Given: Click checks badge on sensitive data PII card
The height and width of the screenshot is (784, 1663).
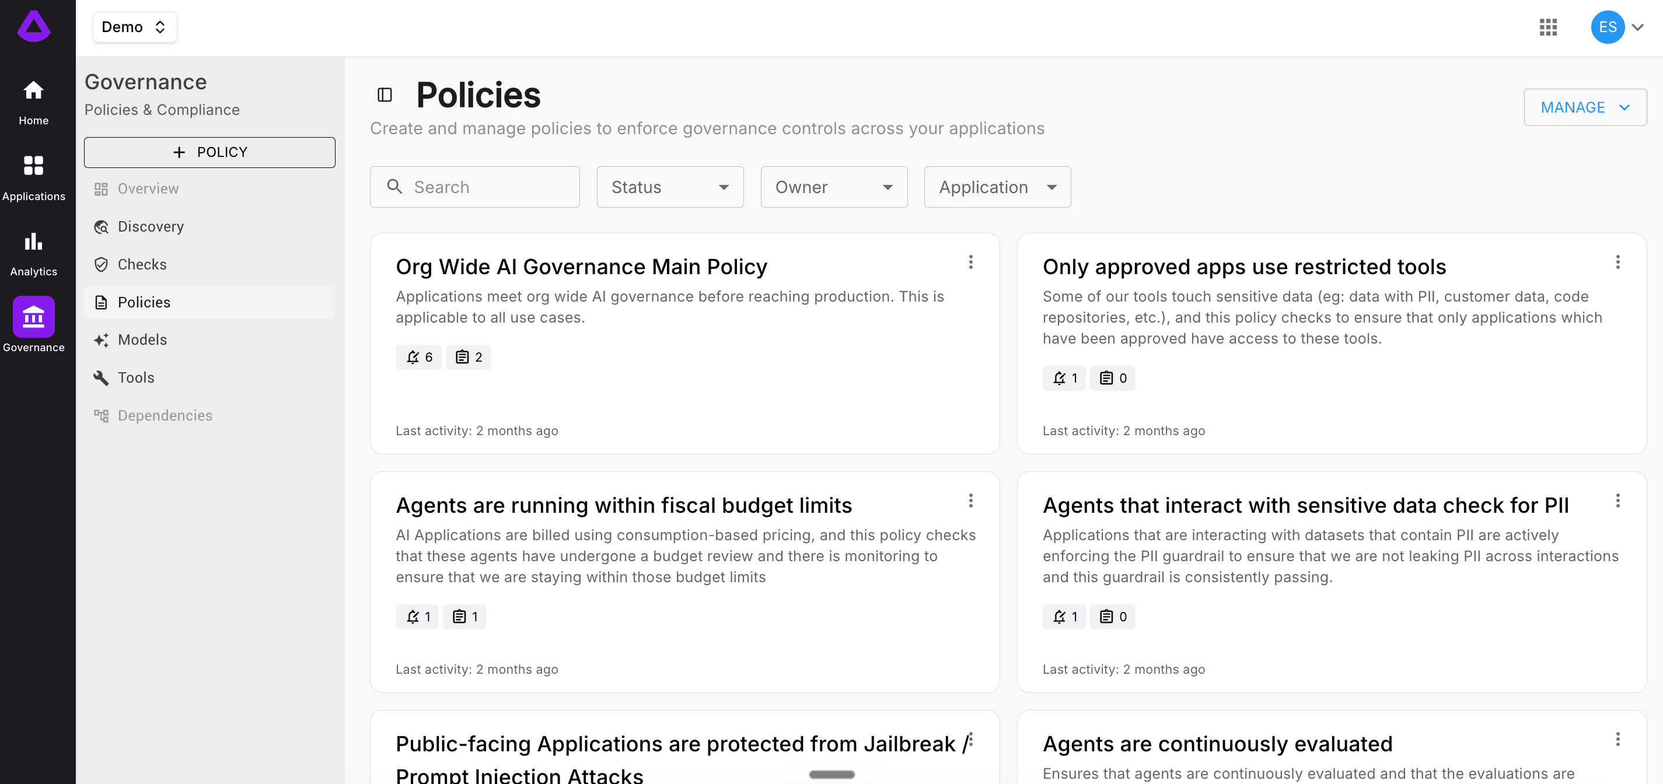Looking at the screenshot, I should tap(1064, 617).
